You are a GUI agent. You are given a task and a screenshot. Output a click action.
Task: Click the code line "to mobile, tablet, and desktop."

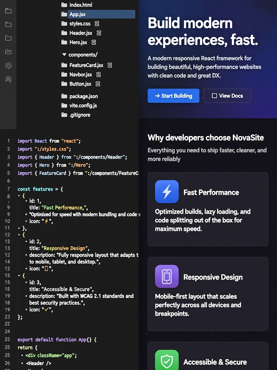coord(65,262)
